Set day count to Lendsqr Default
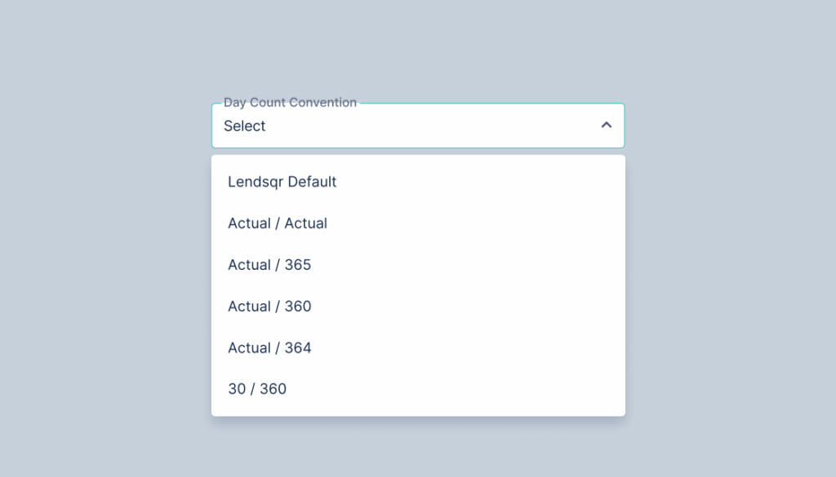Viewport: 836px width, 477px height. pyautogui.click(x=282, y=182)
